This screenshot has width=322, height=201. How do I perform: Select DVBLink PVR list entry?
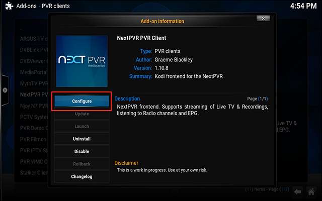tap(34, 50)
